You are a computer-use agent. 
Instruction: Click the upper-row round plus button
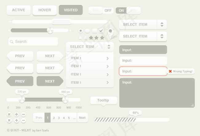click(x=16, y=114)
